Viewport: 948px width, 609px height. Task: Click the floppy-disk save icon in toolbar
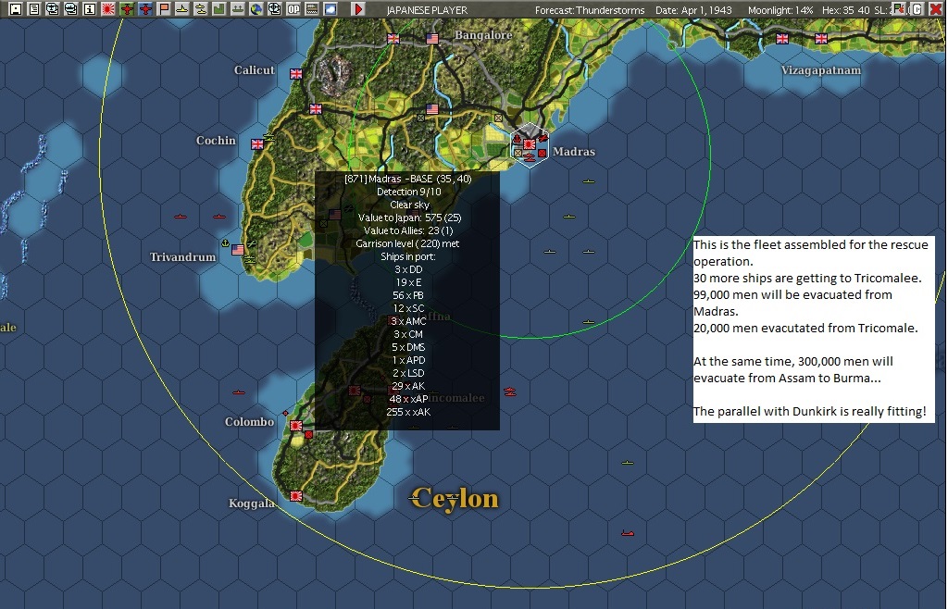[x=16, y=9]
